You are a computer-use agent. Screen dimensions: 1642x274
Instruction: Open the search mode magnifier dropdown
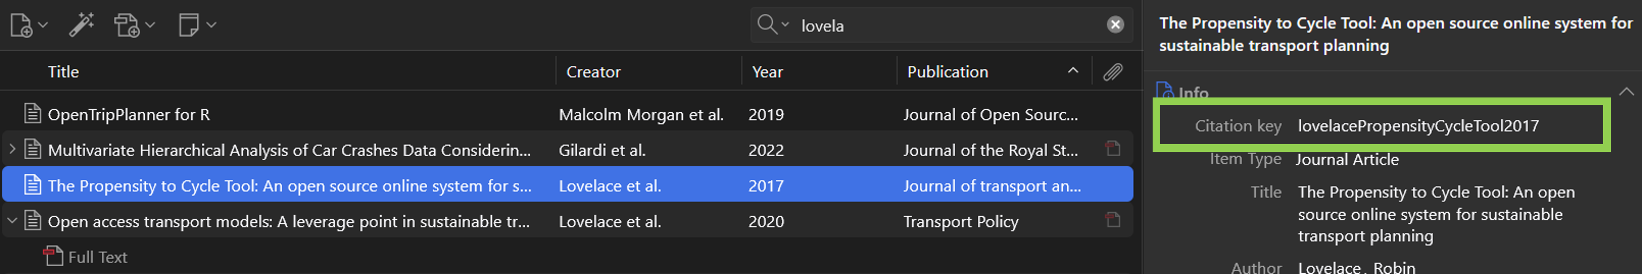pos(773,25)
